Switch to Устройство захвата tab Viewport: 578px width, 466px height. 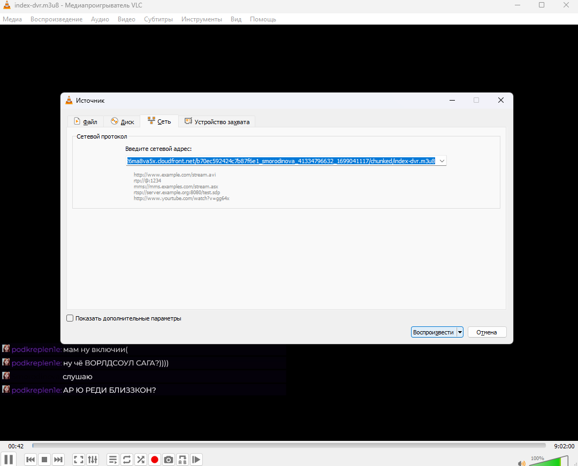[x=217, y=121]
